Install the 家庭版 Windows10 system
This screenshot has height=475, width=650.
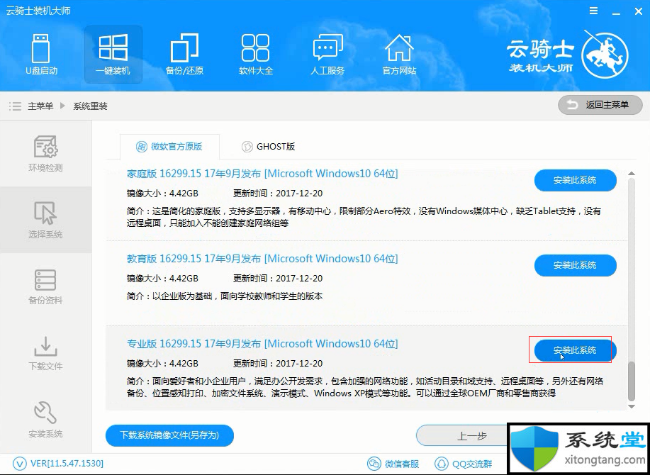(x=575, y=180)
